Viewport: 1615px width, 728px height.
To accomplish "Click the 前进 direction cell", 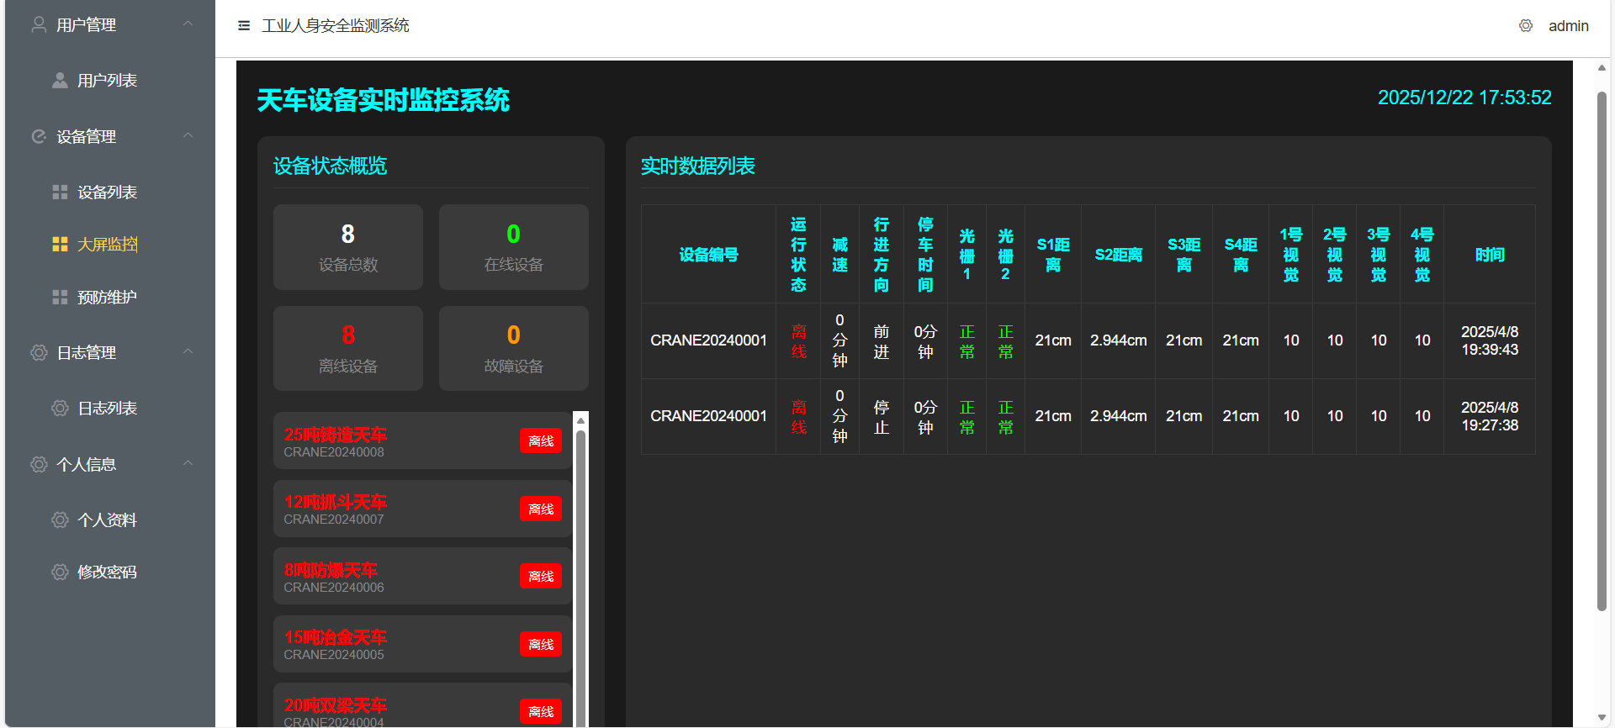I will [882, 341].
